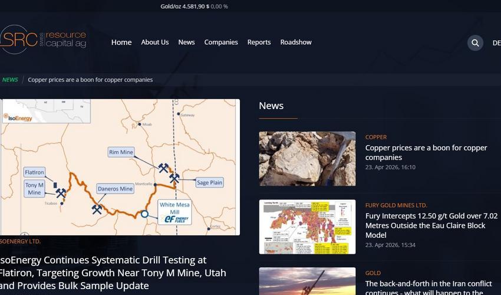The image size is (501, 295).
Task: Open Fury Intercepts 12.50 g/t Gold article
Action: point(431,225)
